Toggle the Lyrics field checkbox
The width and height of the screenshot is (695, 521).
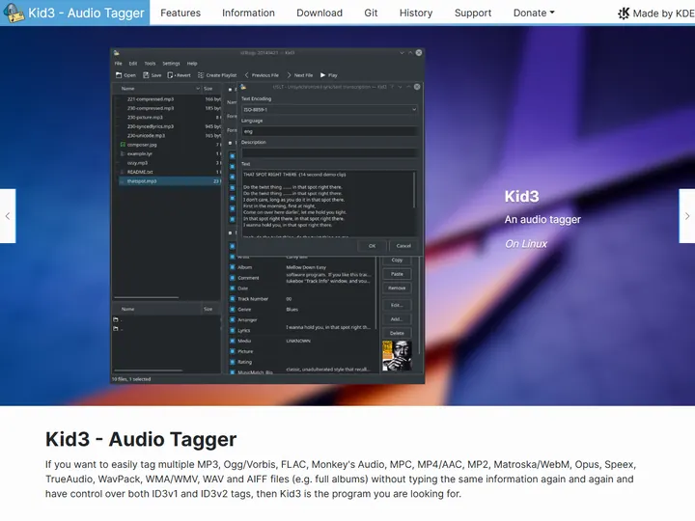pyautogui.click(x=233, y=331)
